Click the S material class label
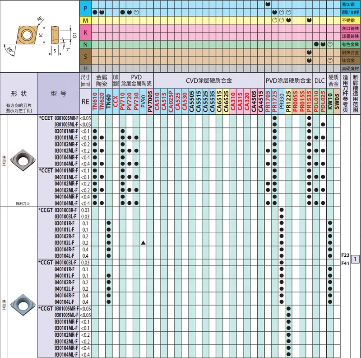Image resolution: width=361 pixels, height=358 pixels. [x=85, y=57]
